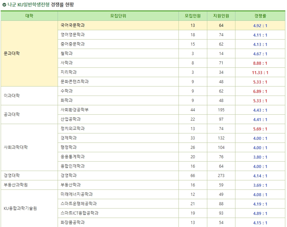Select the 부동산학과 row
Viewport: 287px width, 227px height.
pyautogui.click(x=171, y=185)
